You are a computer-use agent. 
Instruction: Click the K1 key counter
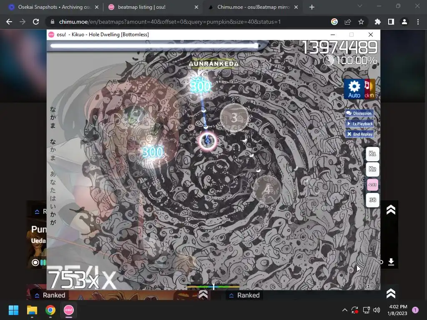372,154
